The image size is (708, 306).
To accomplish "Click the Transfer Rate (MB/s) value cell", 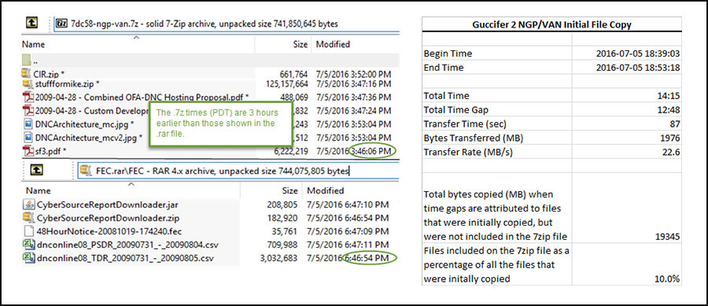I will point(627,152).
